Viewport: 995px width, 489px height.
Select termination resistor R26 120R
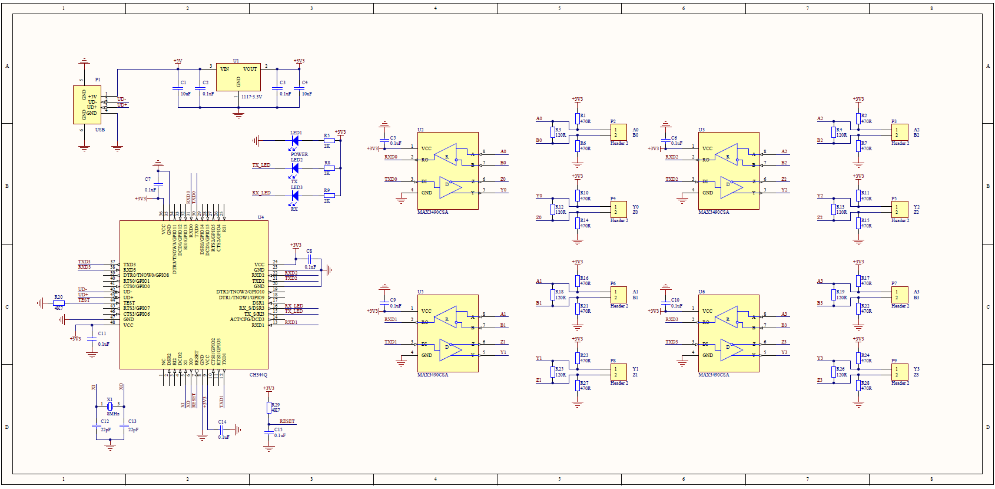click(834, 371)
